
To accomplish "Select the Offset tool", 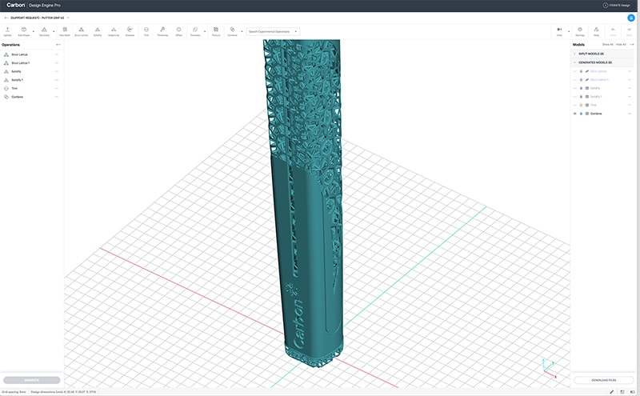I will coord(178,31).
